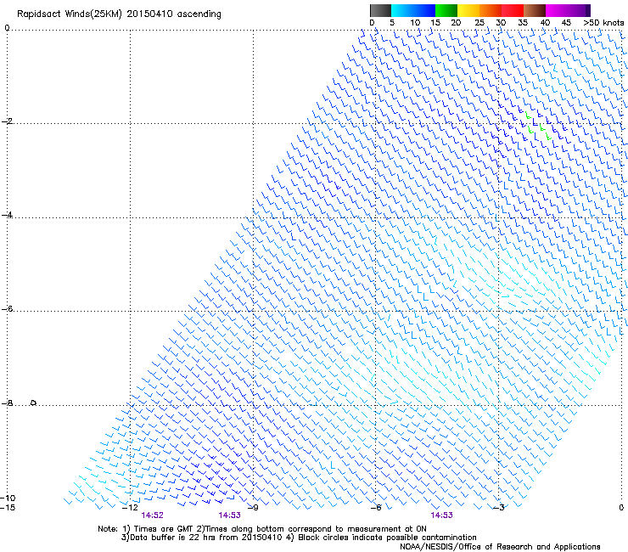This screenshot has width=628, height=552.
Task: Click the longitude axis label '-3'
Action: (499, 508)
